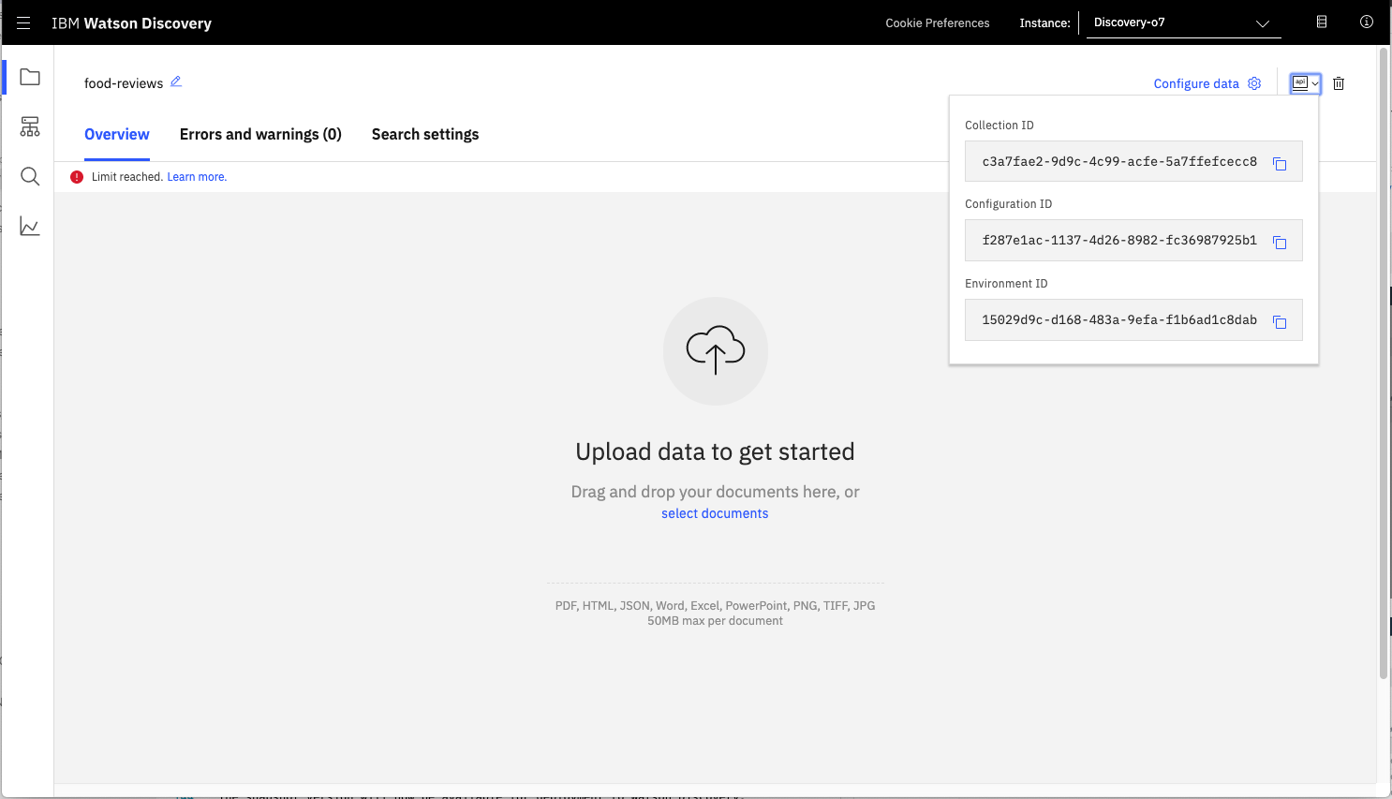The height and width of the screenshot is (799, 1392).
Task: Click the Configuration ID label
Action: (x=1009, y=203)
